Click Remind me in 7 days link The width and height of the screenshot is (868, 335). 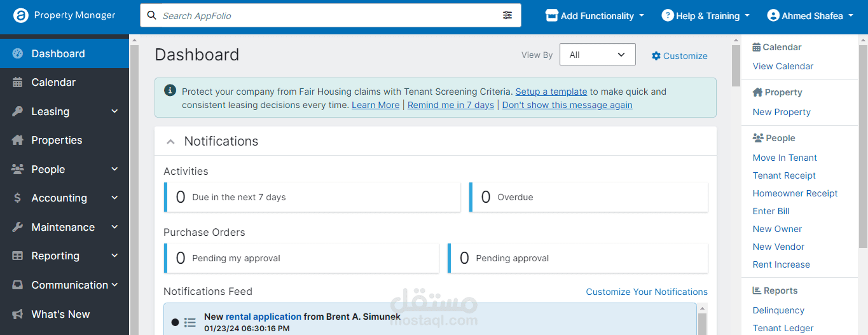tap(451, 105)
